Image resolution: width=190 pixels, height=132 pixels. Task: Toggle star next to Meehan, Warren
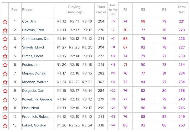5,82
